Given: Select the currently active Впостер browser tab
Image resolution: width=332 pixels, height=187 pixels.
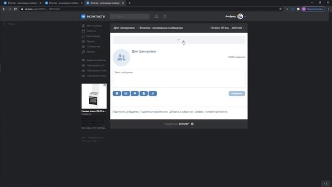Looking at the screenshot, I should pyautogui.click(x=105, y=3).
